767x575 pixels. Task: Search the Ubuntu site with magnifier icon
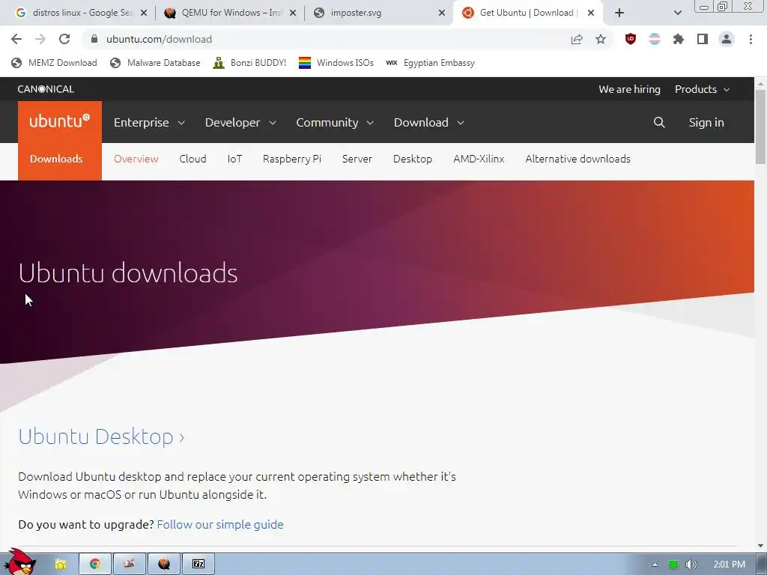click(x=659, y=122)
